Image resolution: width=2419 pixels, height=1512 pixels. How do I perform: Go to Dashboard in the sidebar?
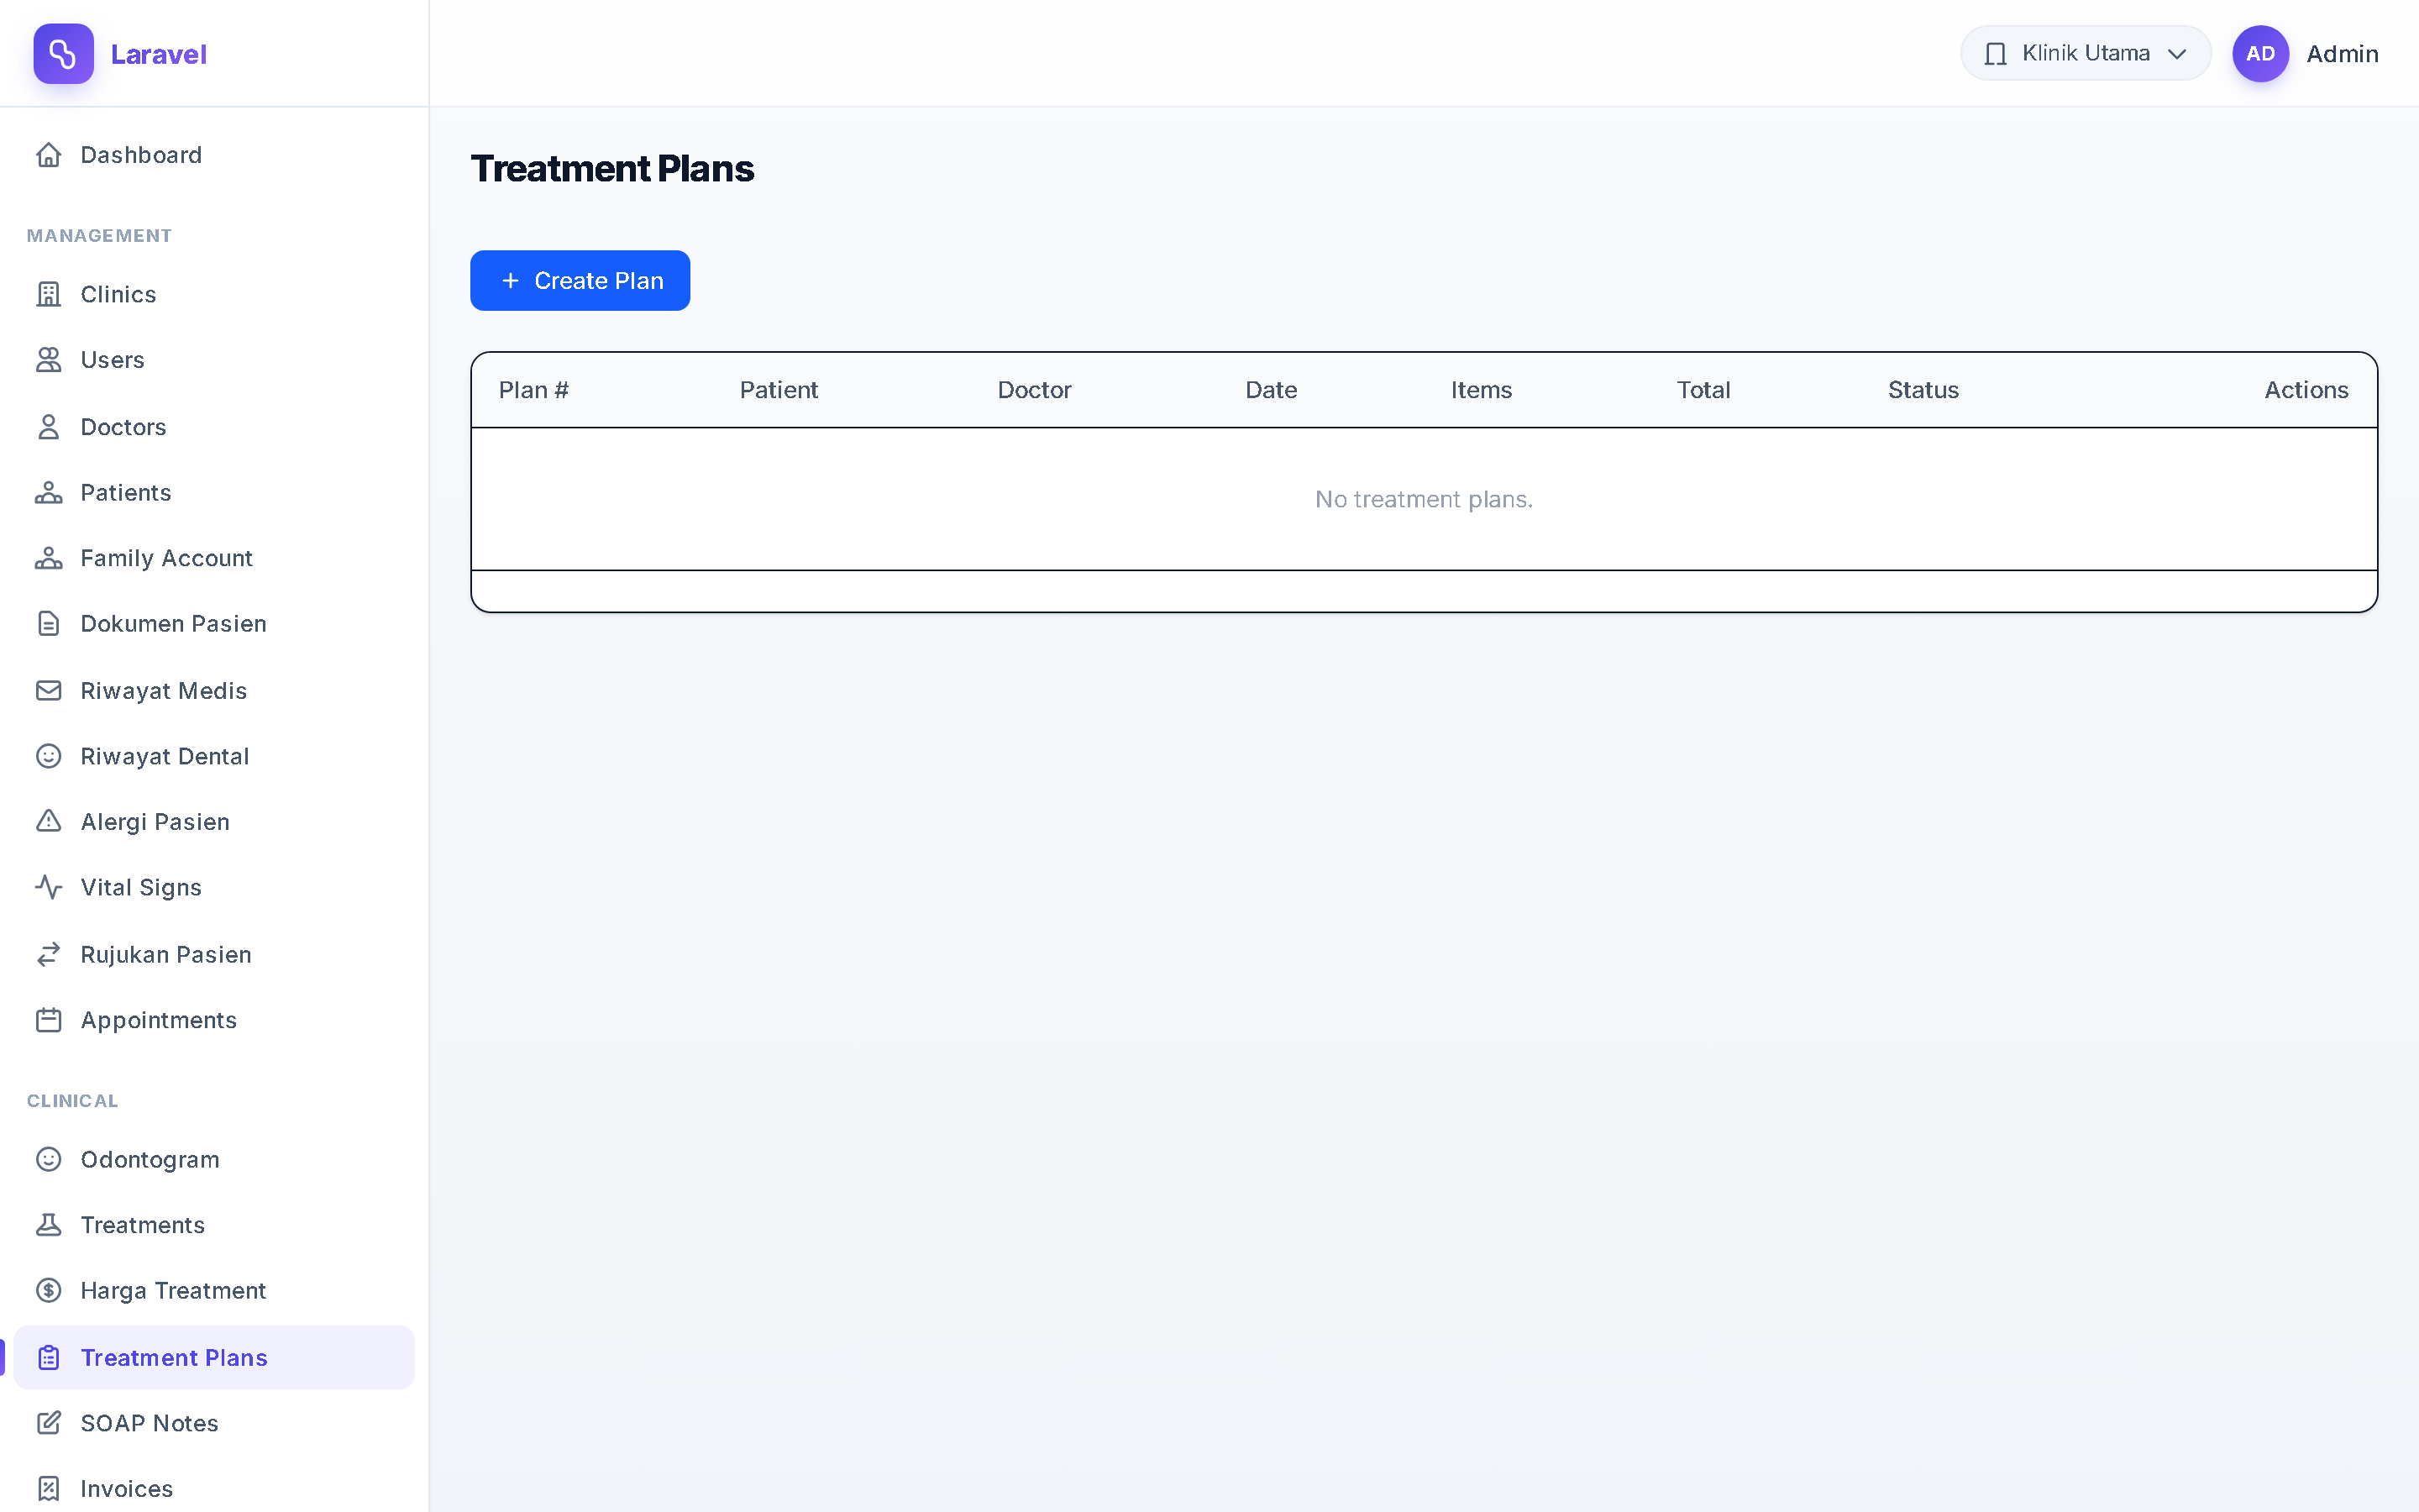click(x=214, y=155)
